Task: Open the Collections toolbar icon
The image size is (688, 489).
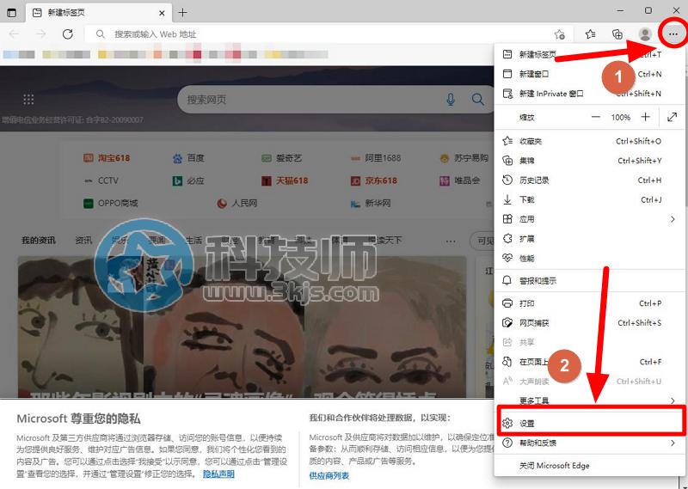Action: (617, 34)
